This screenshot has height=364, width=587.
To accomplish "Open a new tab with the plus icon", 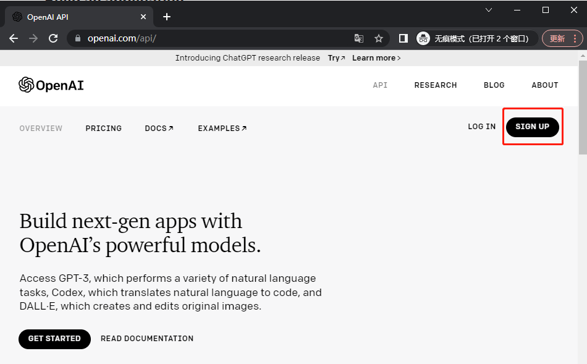I will [166, 17].
